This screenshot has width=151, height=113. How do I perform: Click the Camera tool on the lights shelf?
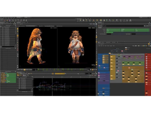tap(78, 20)
